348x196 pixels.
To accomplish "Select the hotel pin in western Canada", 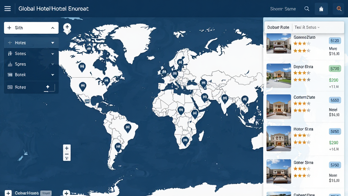I will coord(82,67).
